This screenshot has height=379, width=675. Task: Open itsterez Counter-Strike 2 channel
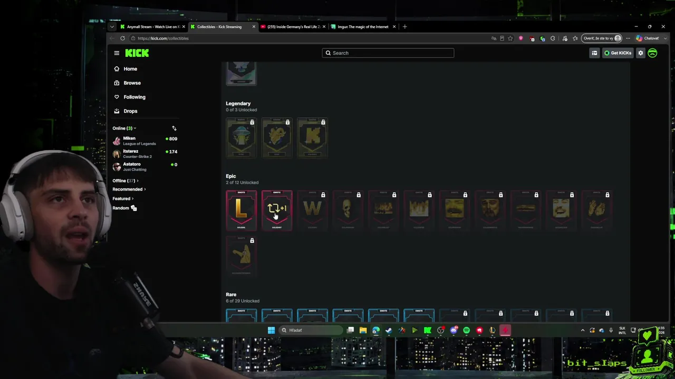click(x=145, y=154)
